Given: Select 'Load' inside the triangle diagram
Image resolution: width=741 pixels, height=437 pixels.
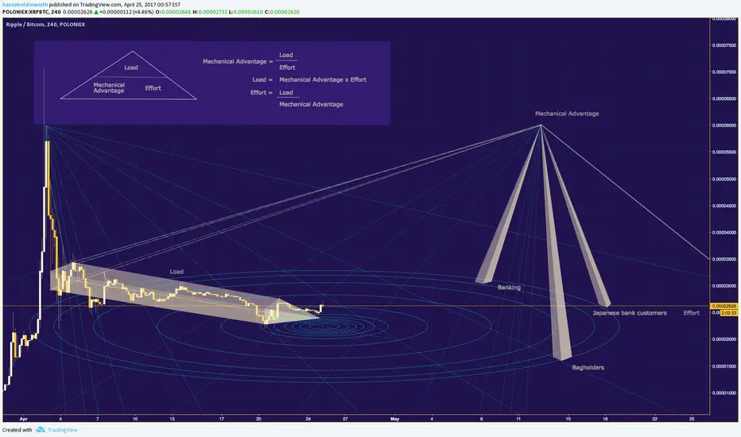Looking at the screenshot, I should pos(131,68).
